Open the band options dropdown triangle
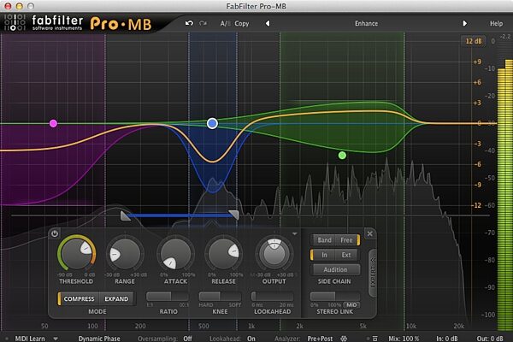513x342 pixels. point(295,233)
